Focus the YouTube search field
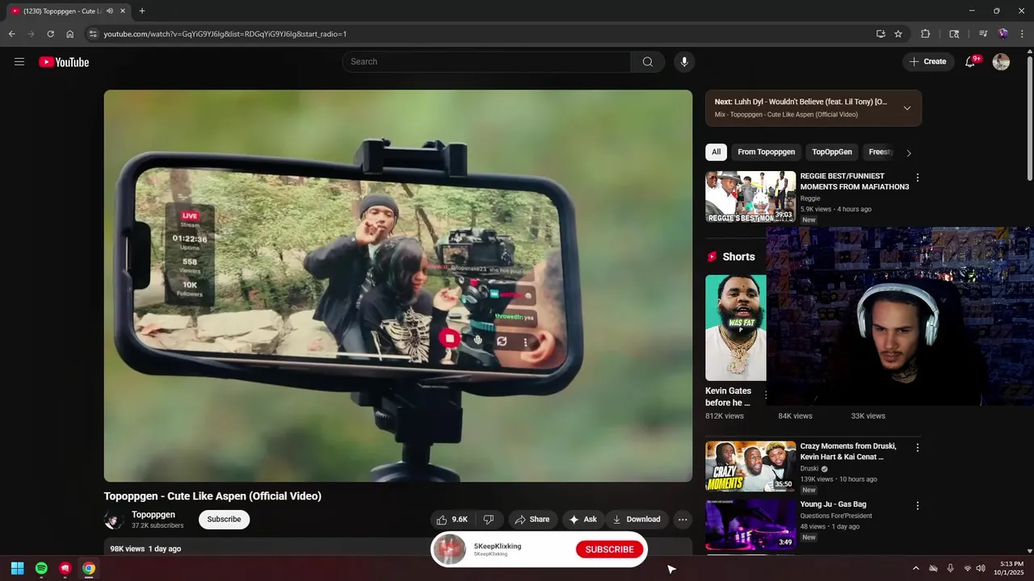Viewport: 1034px width, 581px height. [x=486, y=62]
